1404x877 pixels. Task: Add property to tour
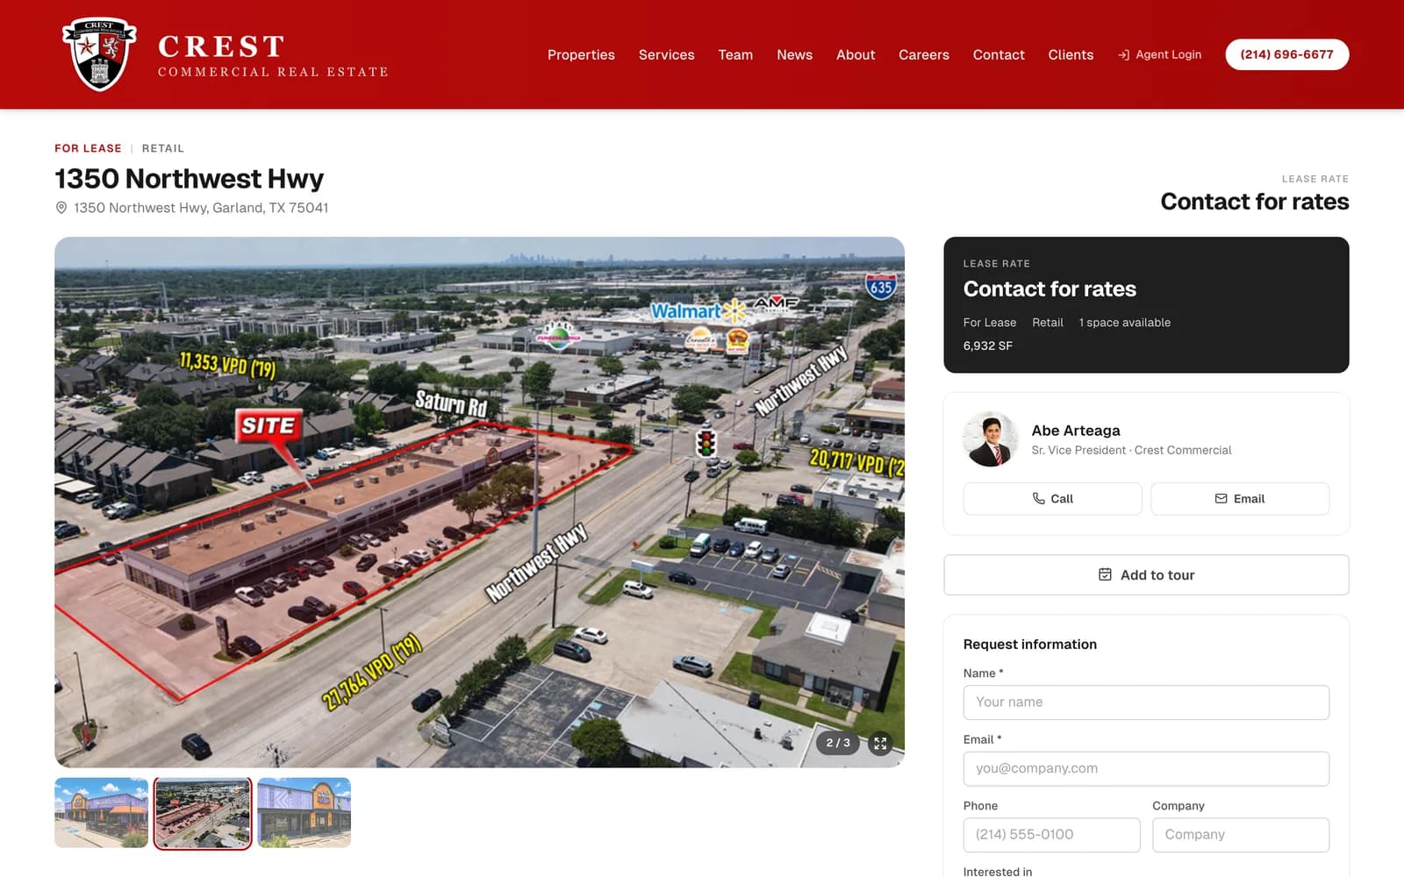[x=1146, y=574]
